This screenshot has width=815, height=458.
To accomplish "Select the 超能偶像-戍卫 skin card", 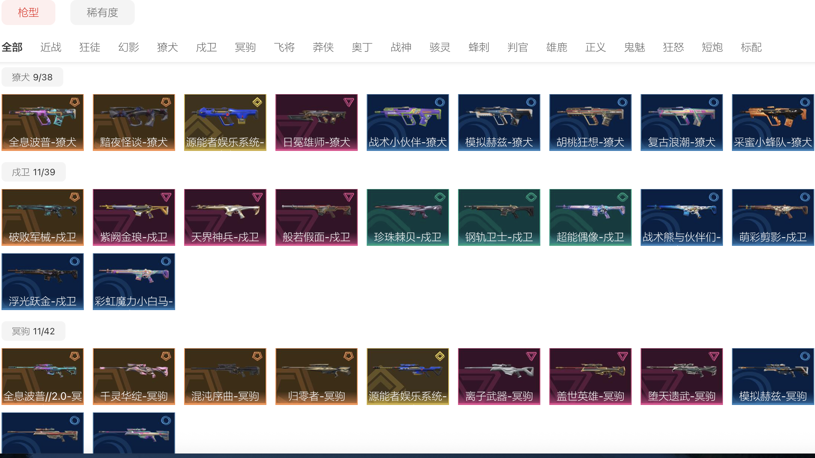I will coord(590,217).
